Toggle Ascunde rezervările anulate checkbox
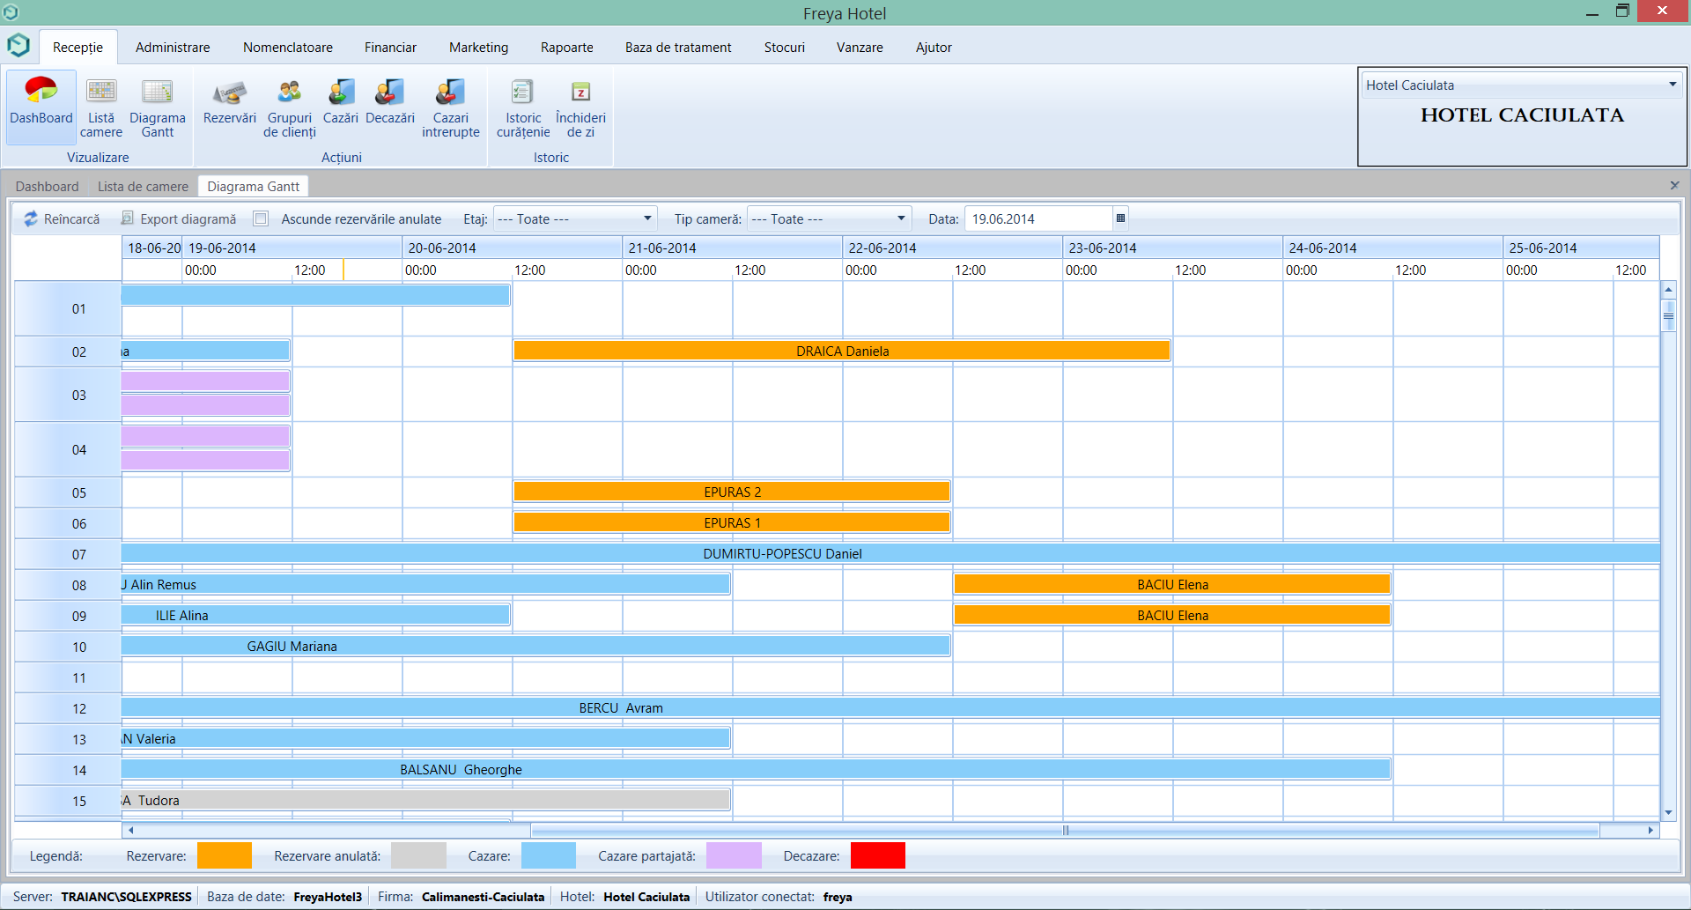This screenshot has height=910, width=1691. tap(261, 218)
